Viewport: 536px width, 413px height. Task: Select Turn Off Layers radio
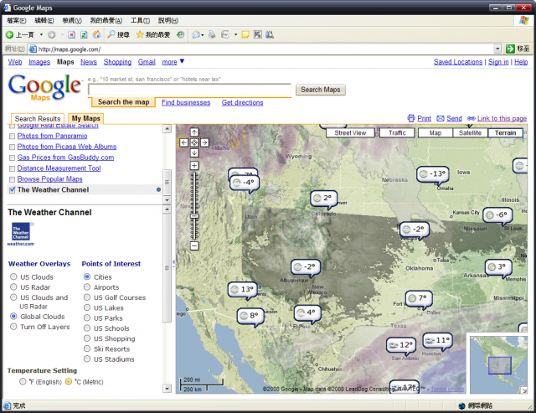point(13,327)
